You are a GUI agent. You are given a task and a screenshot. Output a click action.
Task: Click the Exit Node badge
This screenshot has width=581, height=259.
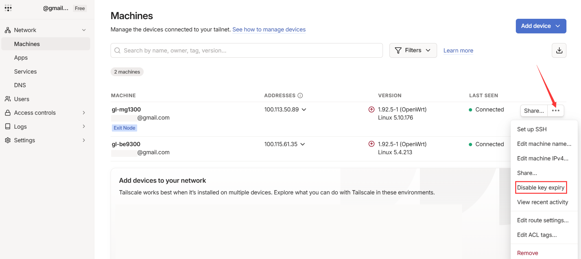click(x=124, y=128)
